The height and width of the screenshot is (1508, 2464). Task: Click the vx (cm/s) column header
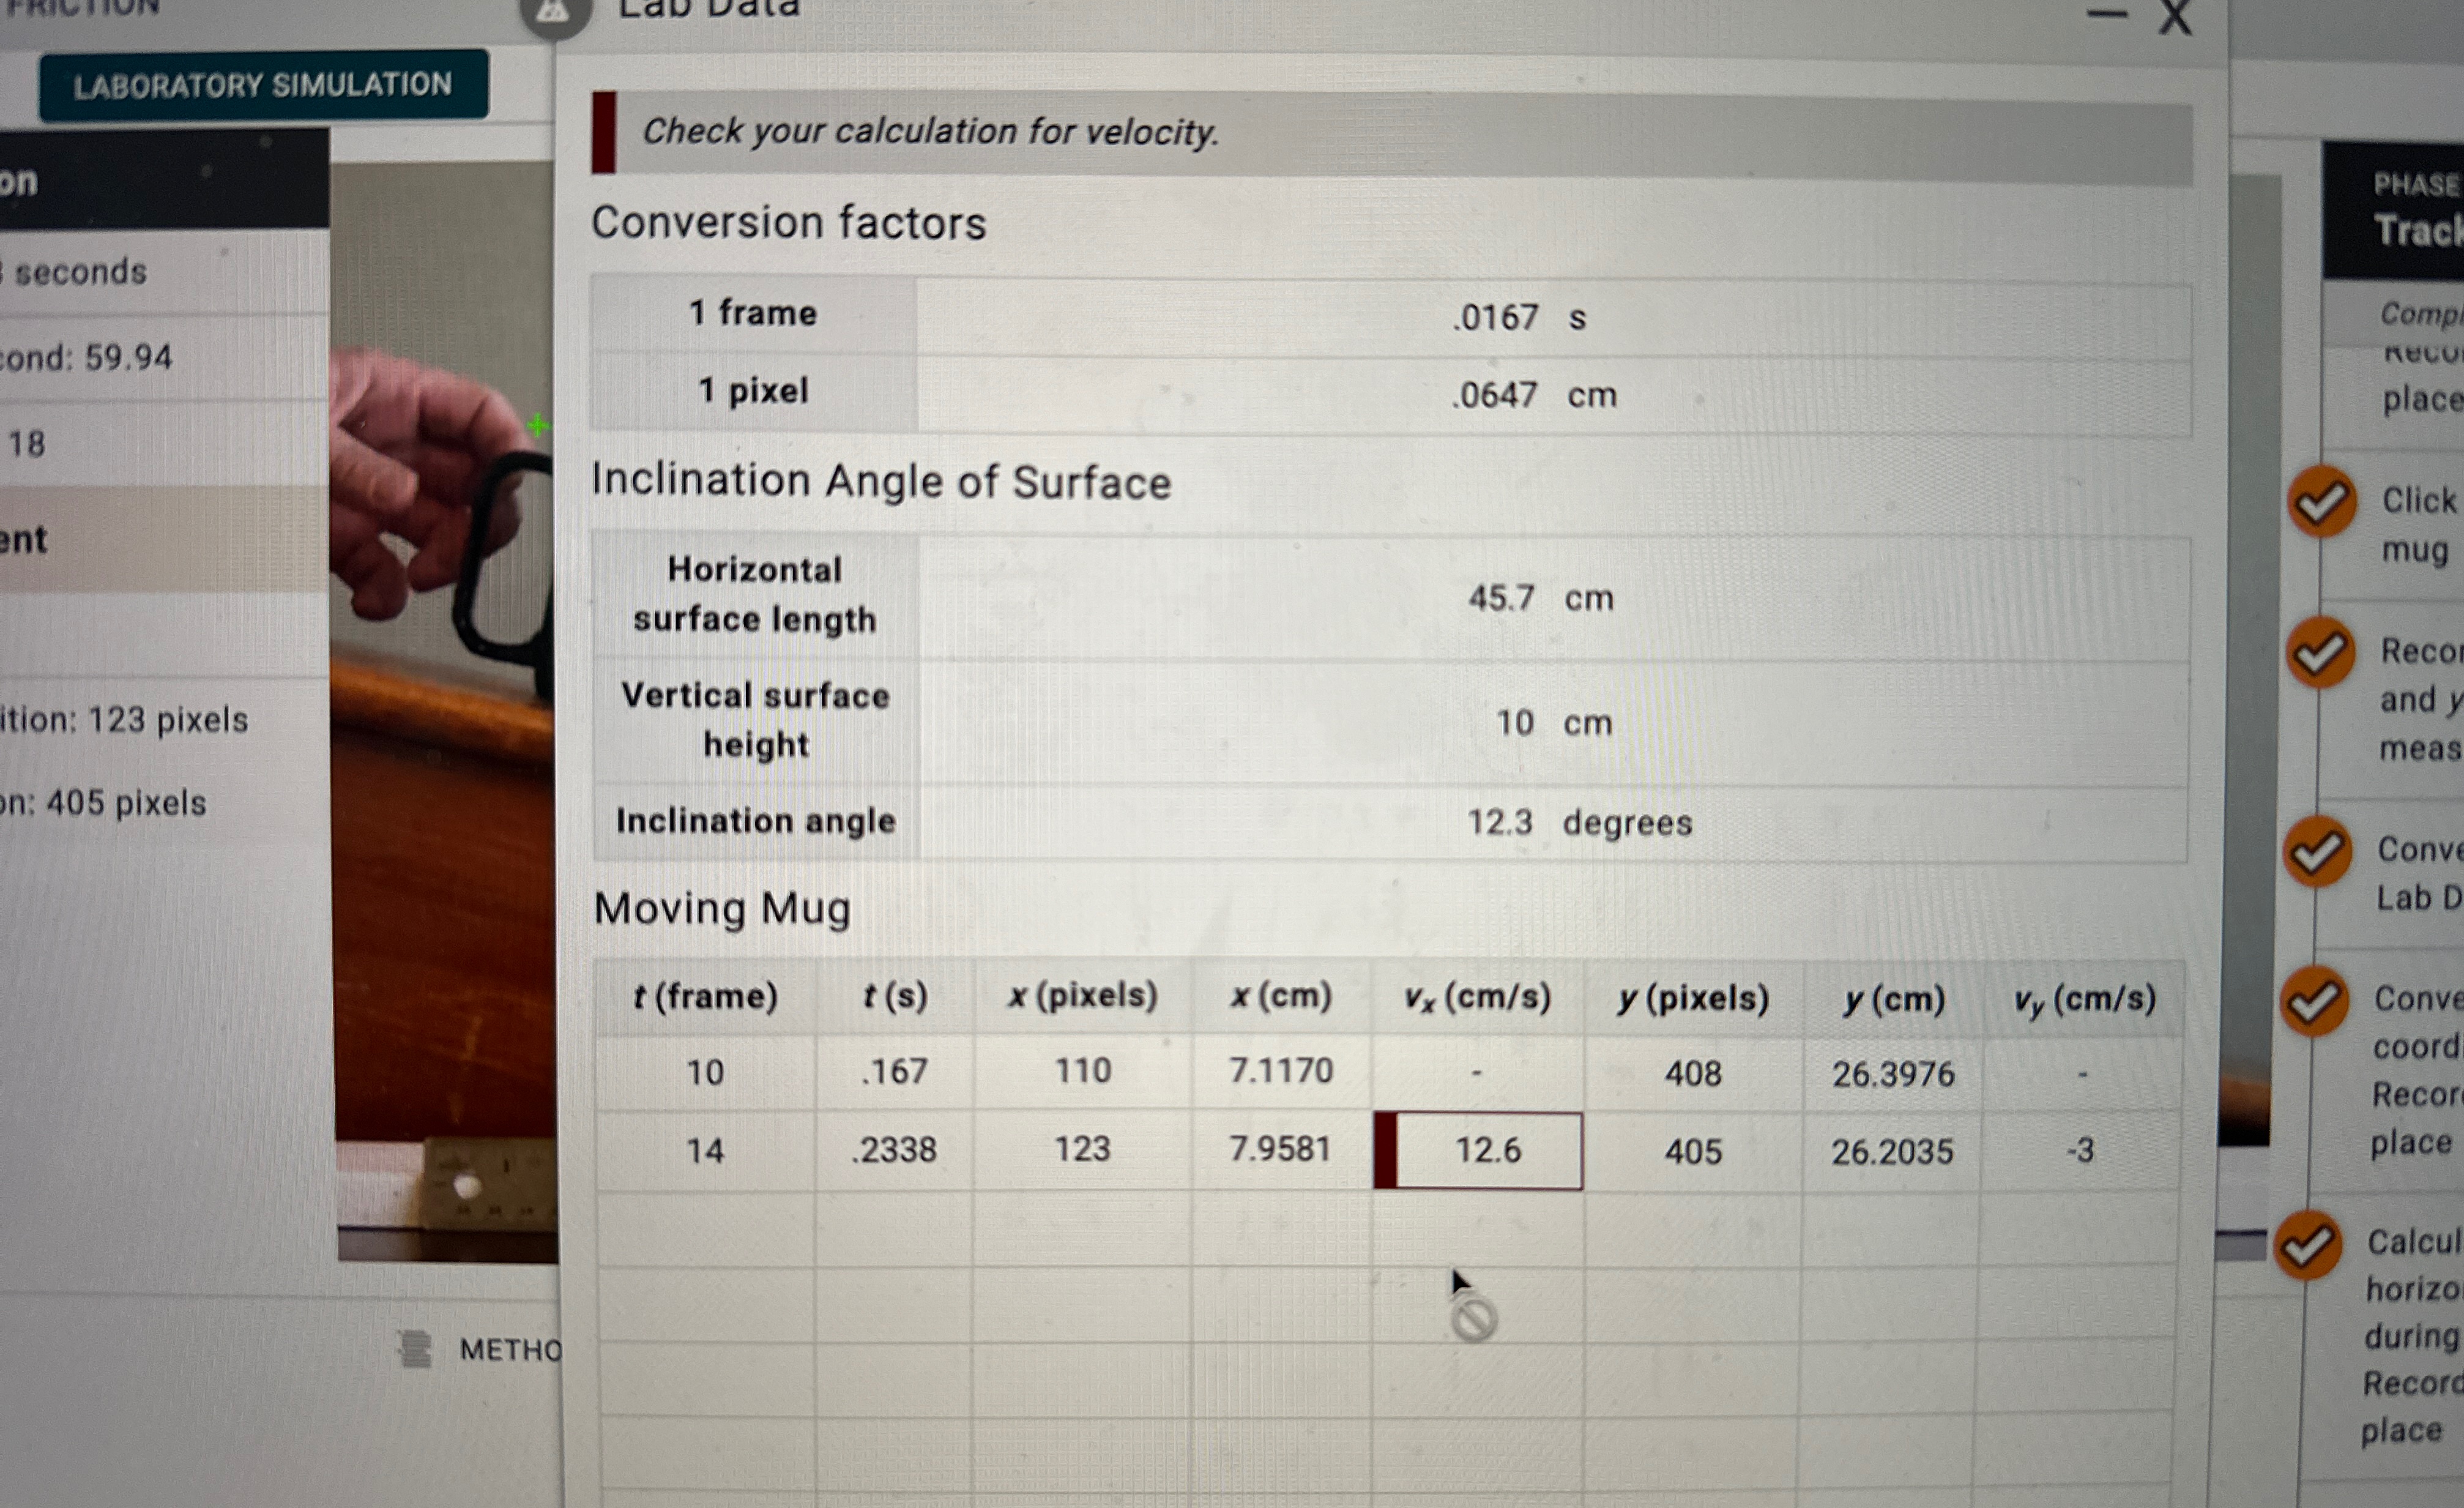(x=1477, y=997)
